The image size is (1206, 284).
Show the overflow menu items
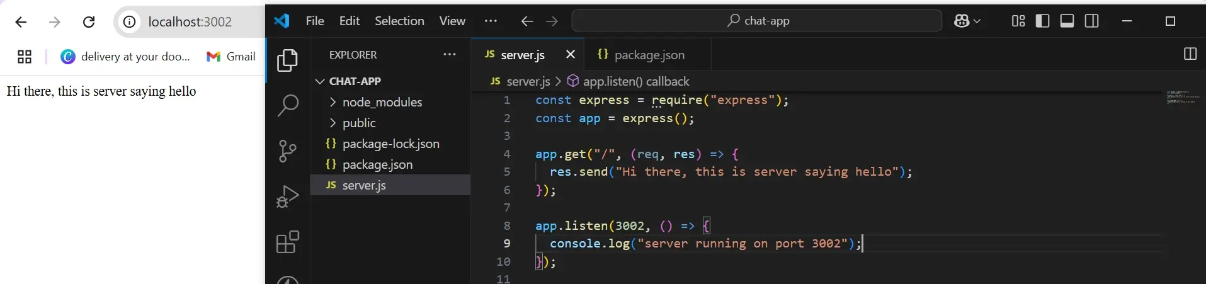point(491,21)
